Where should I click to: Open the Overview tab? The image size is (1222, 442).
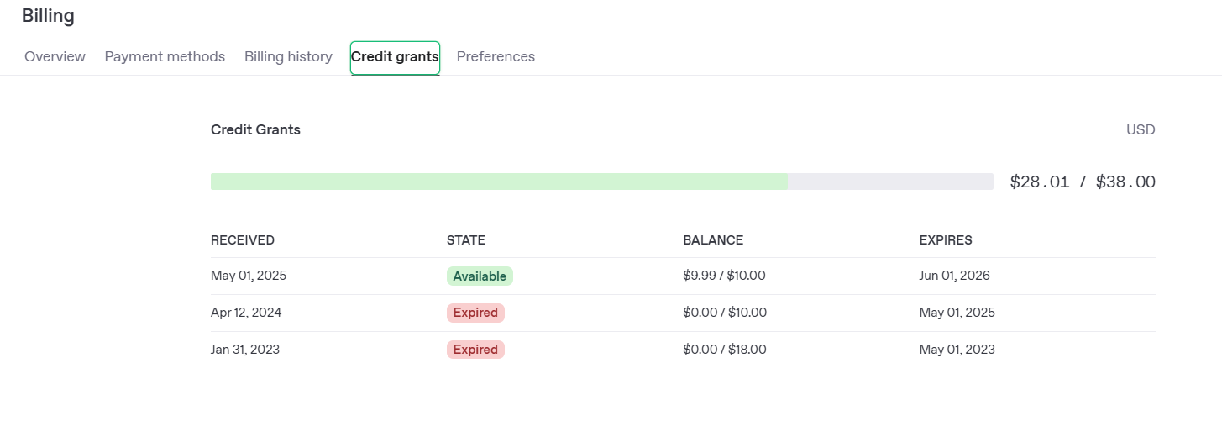point(55,57)
